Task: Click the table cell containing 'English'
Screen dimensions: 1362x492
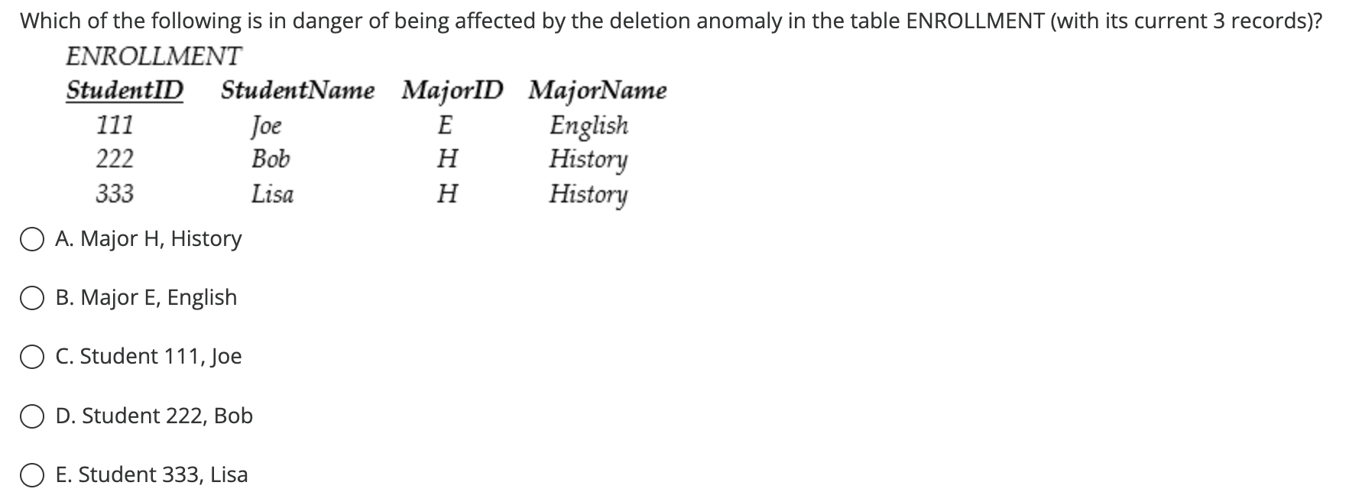Action: pos(589,125)
